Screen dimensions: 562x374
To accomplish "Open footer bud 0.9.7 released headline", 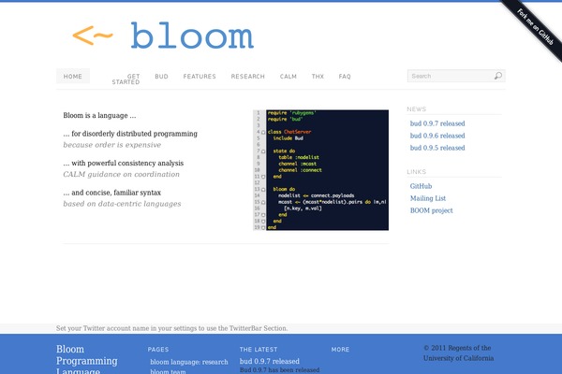I will click(x=270, y=361).
